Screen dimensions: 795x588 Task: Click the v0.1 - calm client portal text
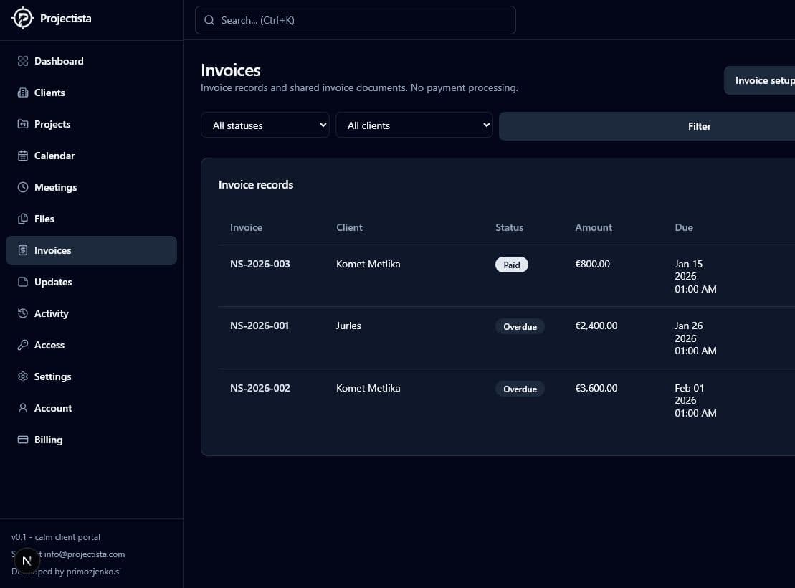[x=56, y=537]
